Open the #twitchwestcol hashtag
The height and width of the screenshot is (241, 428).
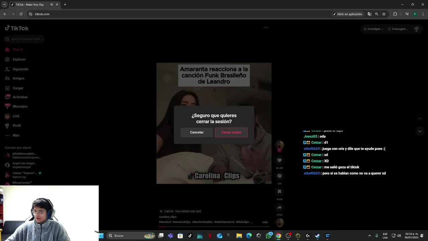224,222
